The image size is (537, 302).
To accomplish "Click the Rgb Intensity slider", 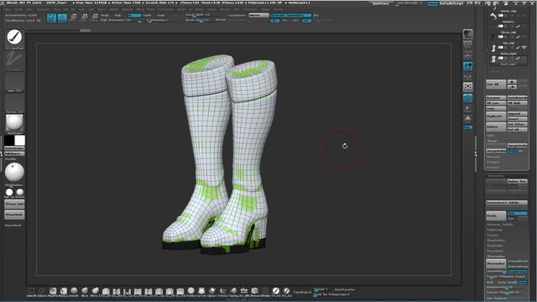I will [x=121, y=20].
